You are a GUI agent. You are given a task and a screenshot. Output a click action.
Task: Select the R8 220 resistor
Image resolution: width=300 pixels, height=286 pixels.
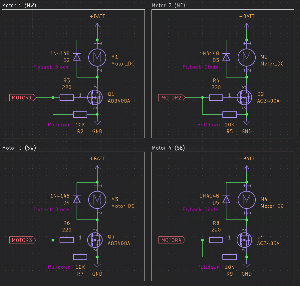216,240
